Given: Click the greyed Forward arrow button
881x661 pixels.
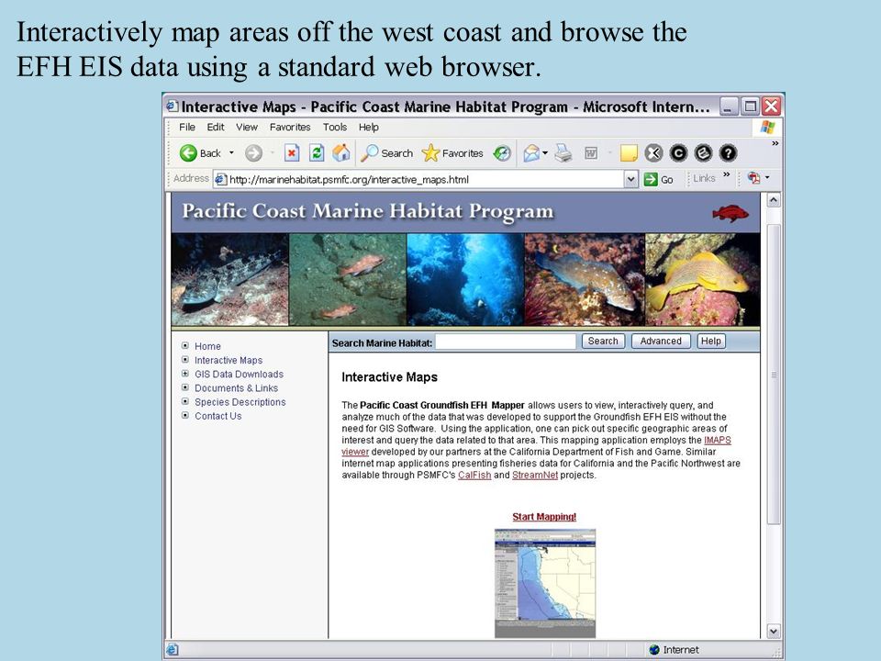Looking at the screenshot, I should click(x=253, y=153).
